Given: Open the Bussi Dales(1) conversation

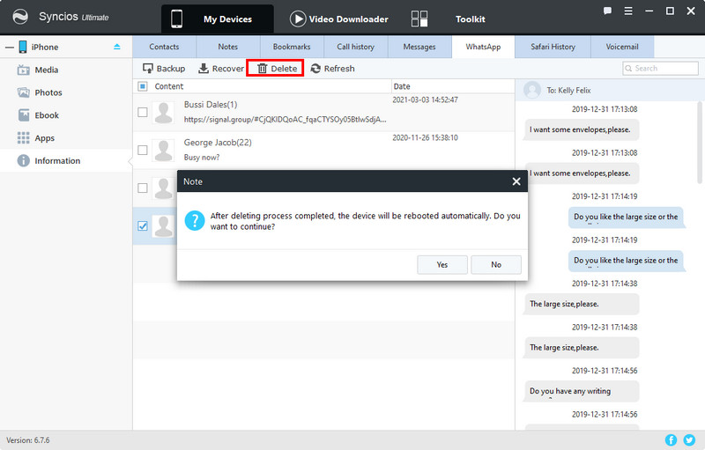Looking at the screenshot, I should click(x=323, y=112).
